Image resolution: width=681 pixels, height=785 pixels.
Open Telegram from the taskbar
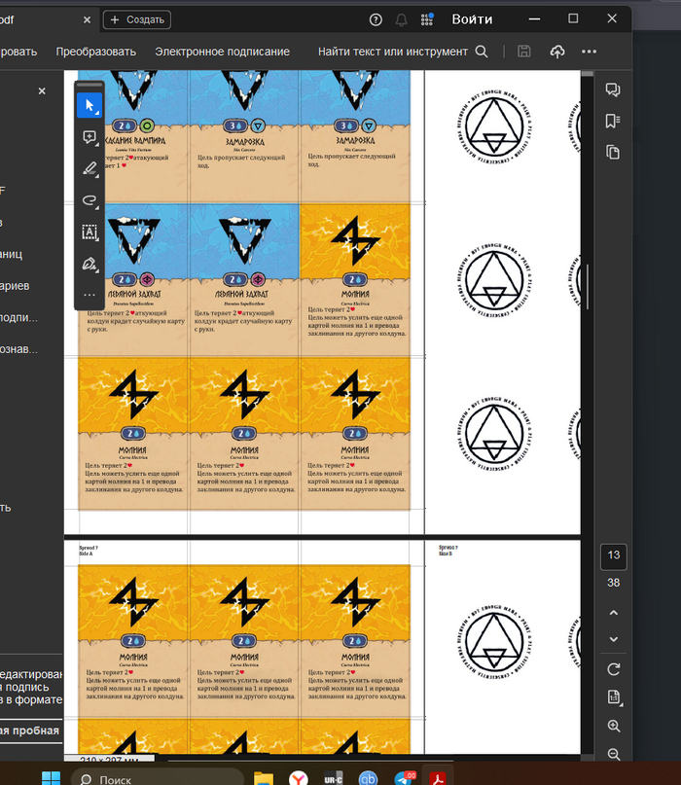click(x=404, y=778)
